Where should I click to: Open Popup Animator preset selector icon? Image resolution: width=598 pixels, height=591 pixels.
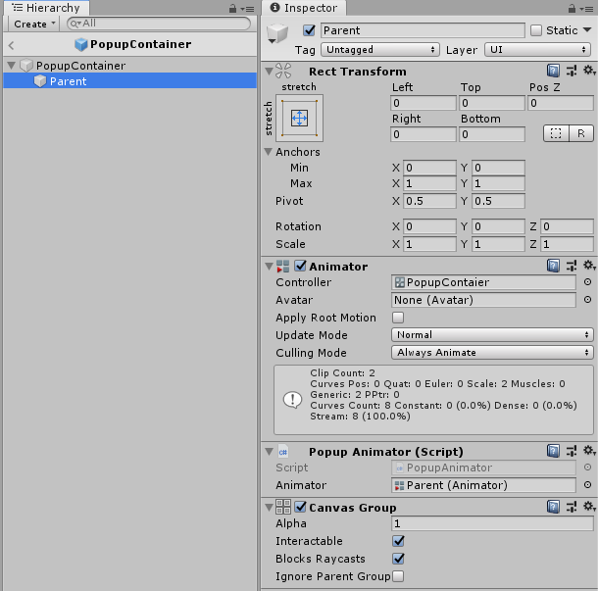572,451
